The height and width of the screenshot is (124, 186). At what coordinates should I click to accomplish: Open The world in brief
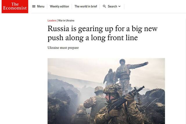point(86,6)
